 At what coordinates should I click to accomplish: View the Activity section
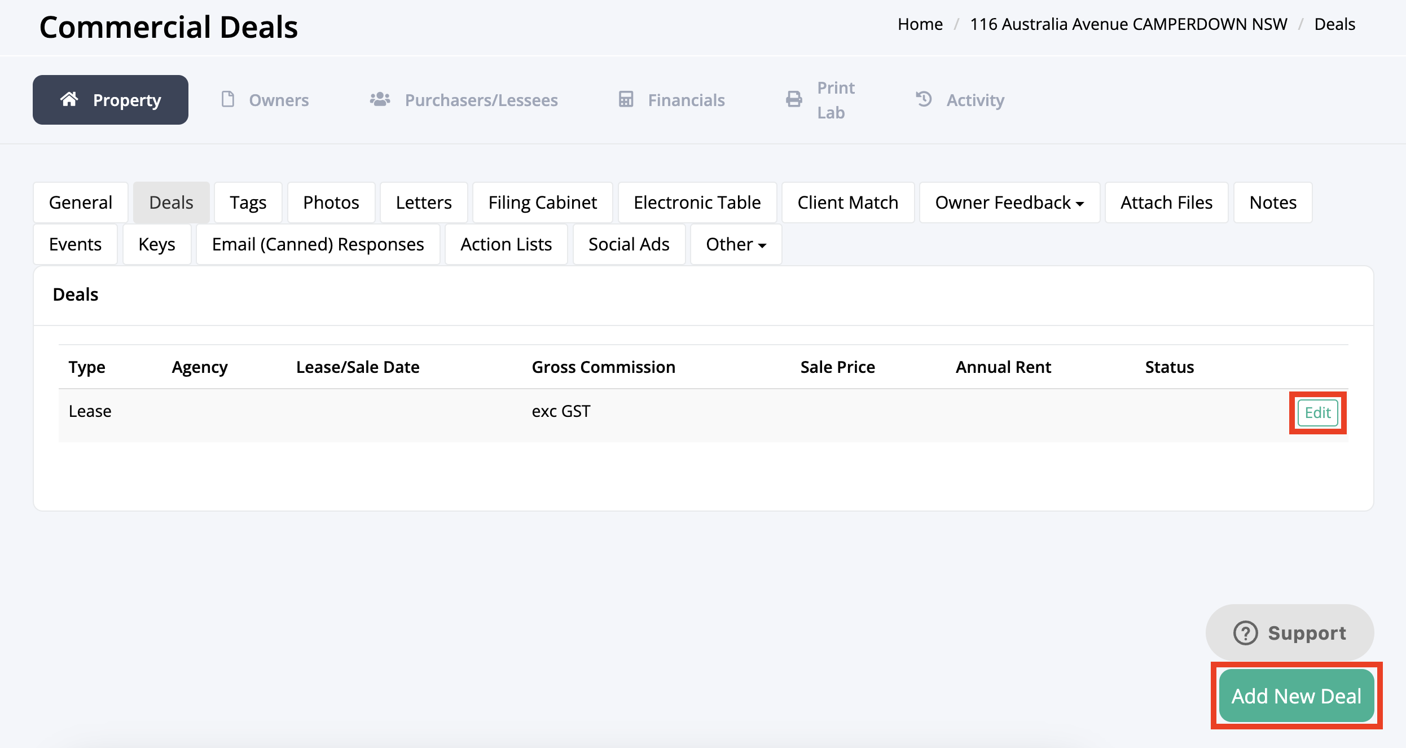[x=960, y=100]
